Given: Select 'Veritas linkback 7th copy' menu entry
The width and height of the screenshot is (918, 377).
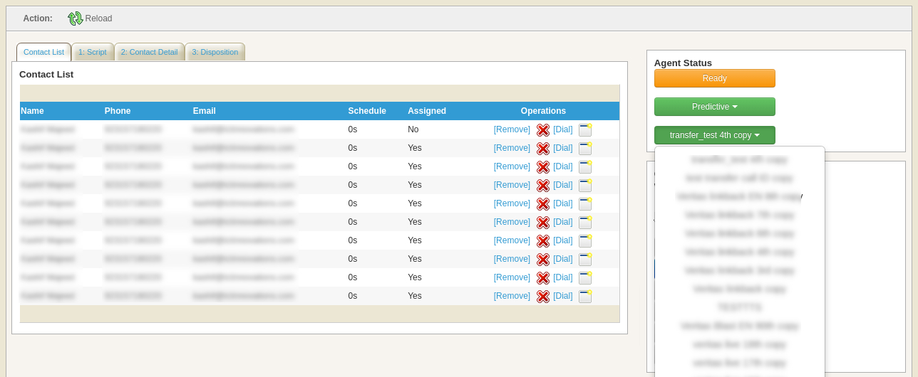Looking at the screenshot, I should tap(740, 215).
